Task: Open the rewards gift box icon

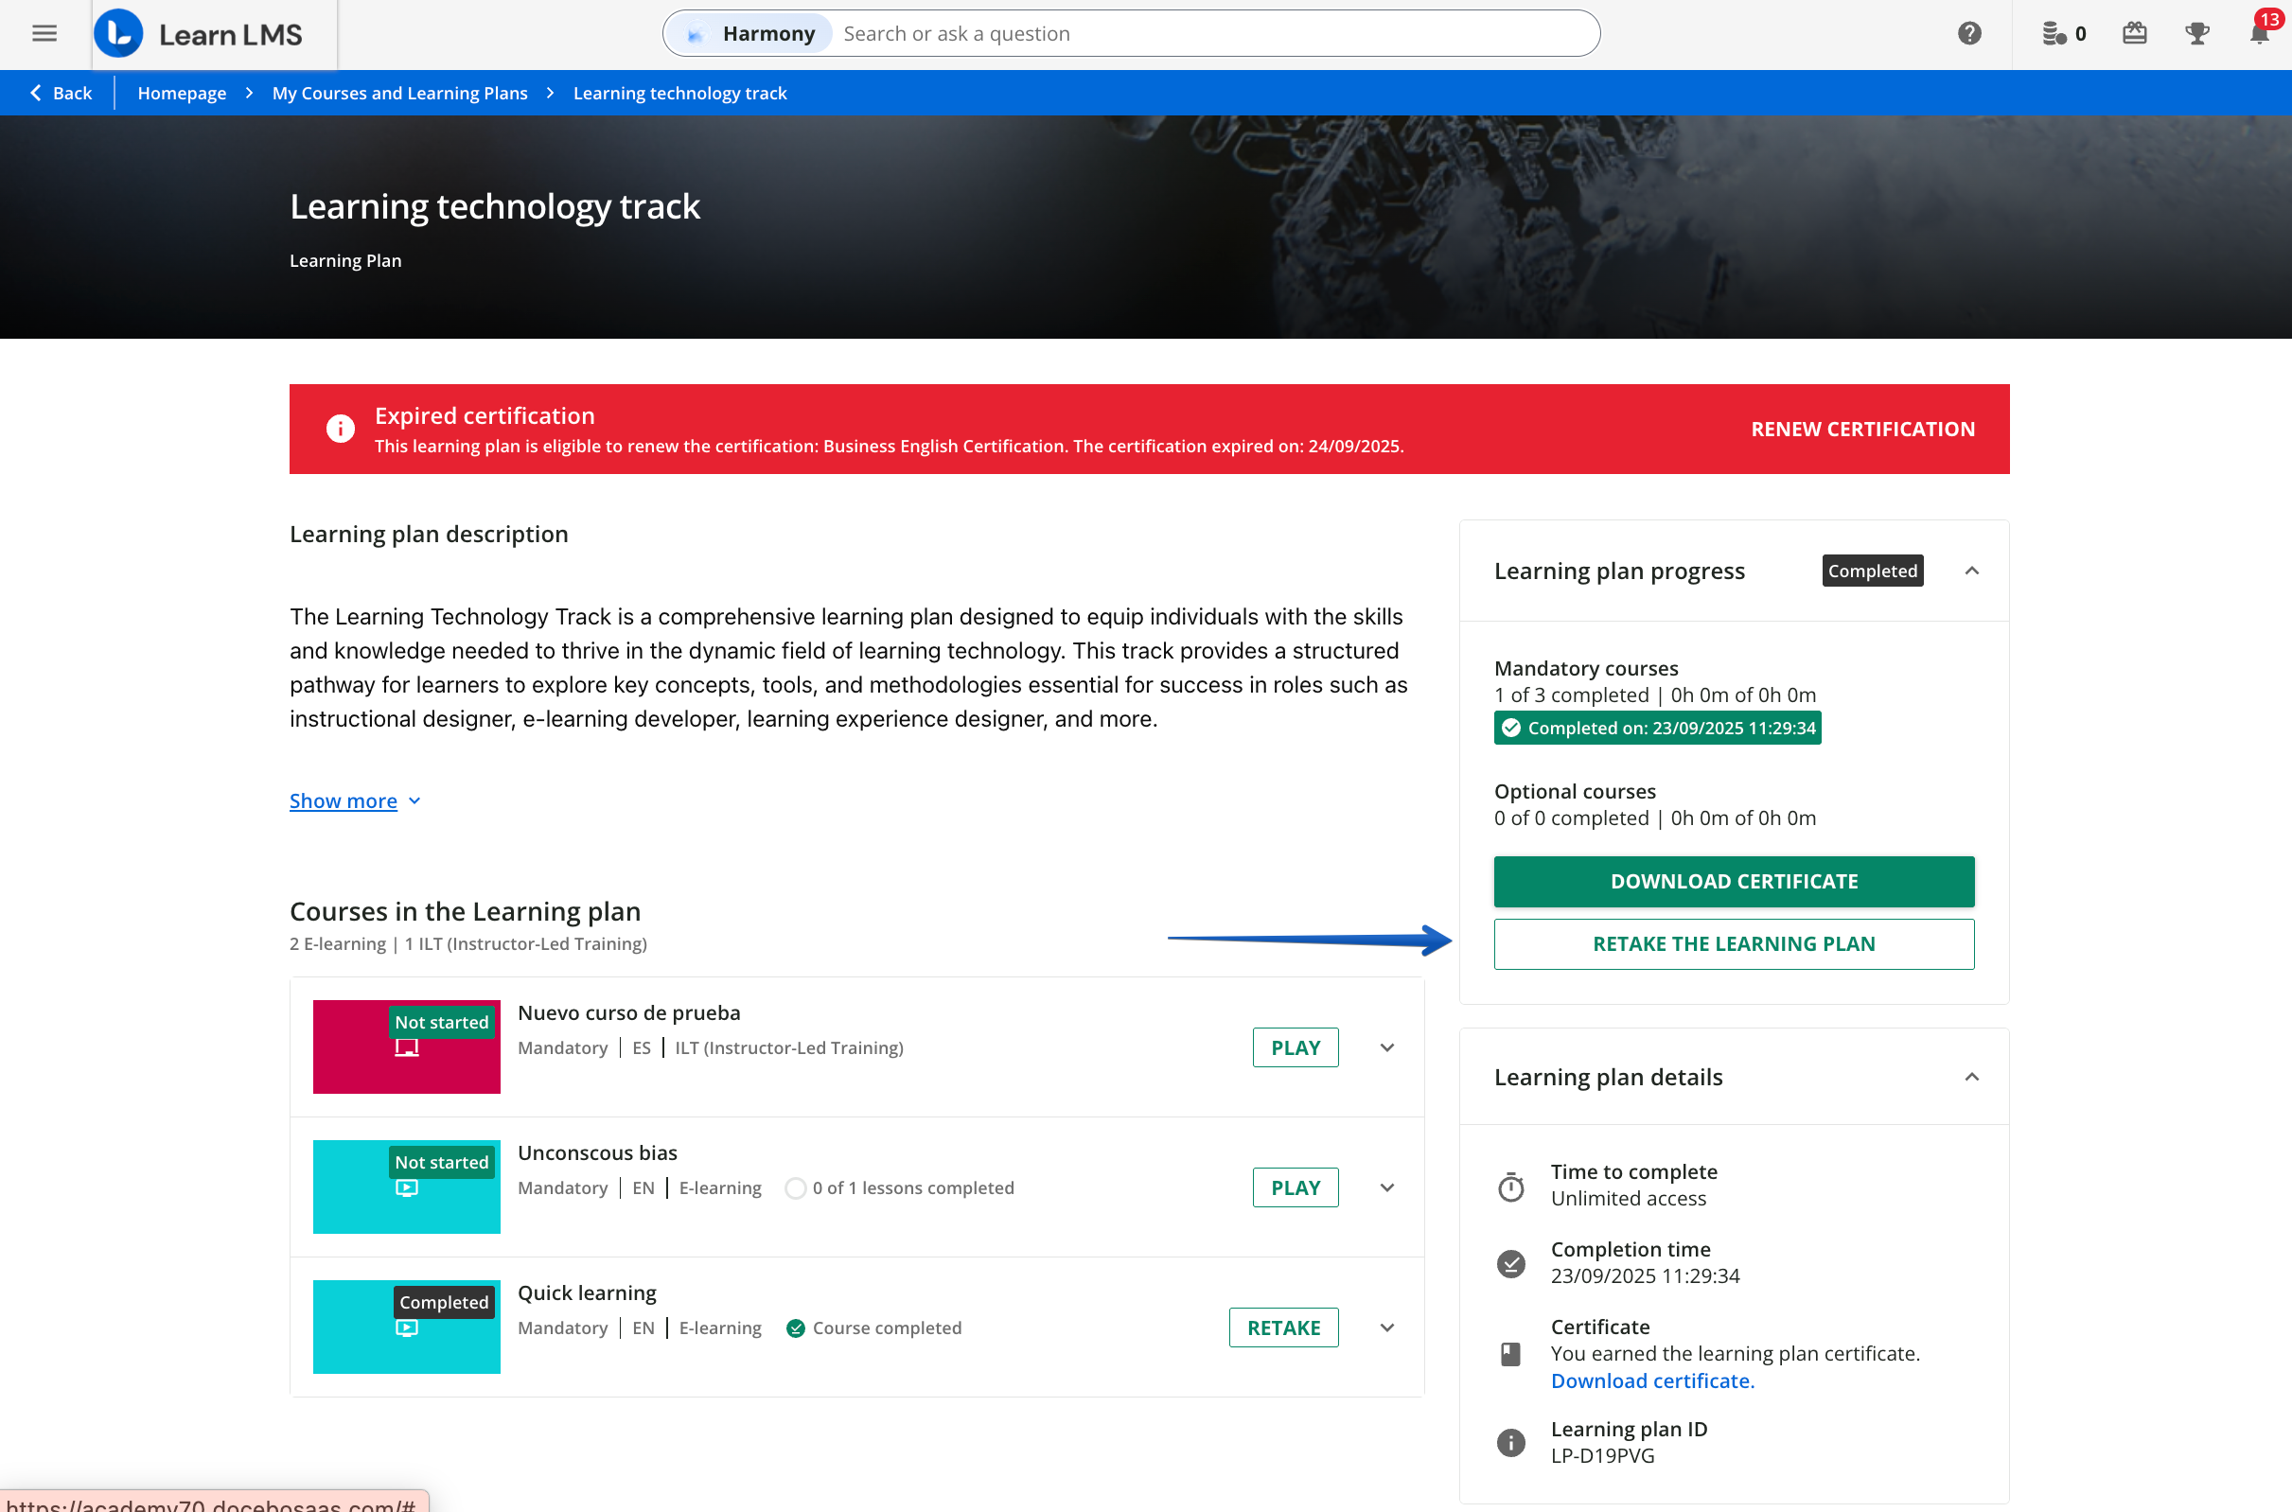Action: [2134, 34]
